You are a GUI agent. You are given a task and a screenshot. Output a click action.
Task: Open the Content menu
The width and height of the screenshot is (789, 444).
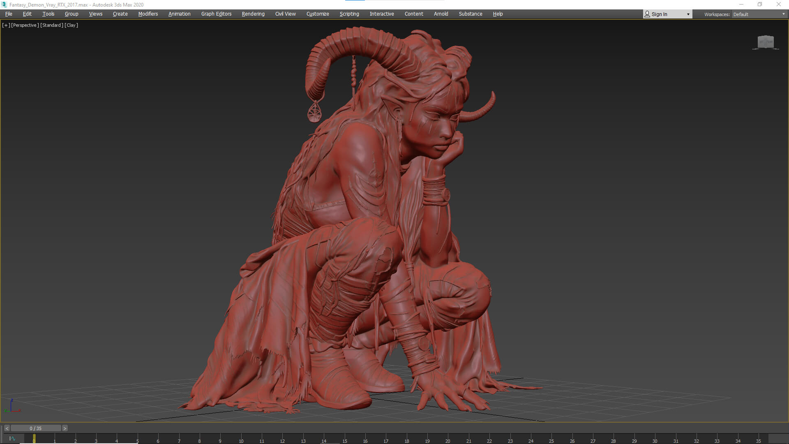414,14
